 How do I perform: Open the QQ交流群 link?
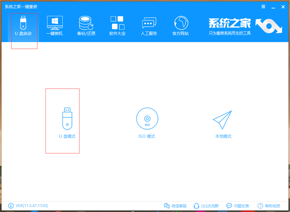[206, 206]
